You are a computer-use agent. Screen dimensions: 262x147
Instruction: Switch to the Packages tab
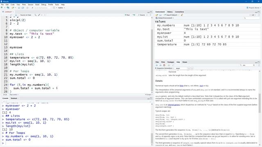click(x=171, y=62)
